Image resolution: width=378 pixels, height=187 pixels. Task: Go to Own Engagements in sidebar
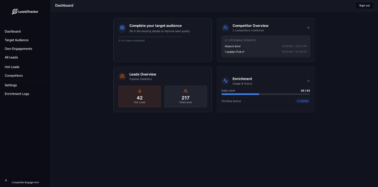pyautogui.click(x=18, y=48)
